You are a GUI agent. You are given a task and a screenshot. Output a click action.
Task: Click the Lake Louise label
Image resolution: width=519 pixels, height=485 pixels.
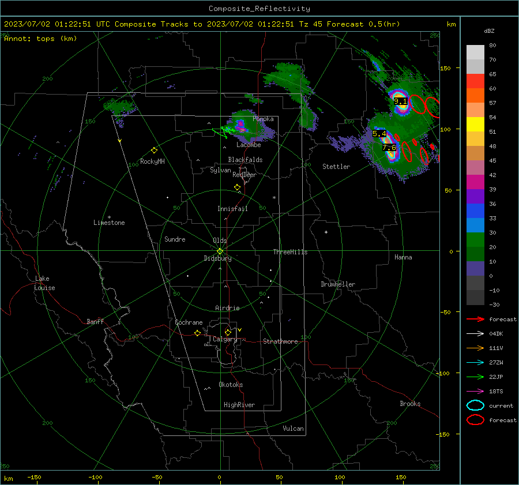point(44,283)
